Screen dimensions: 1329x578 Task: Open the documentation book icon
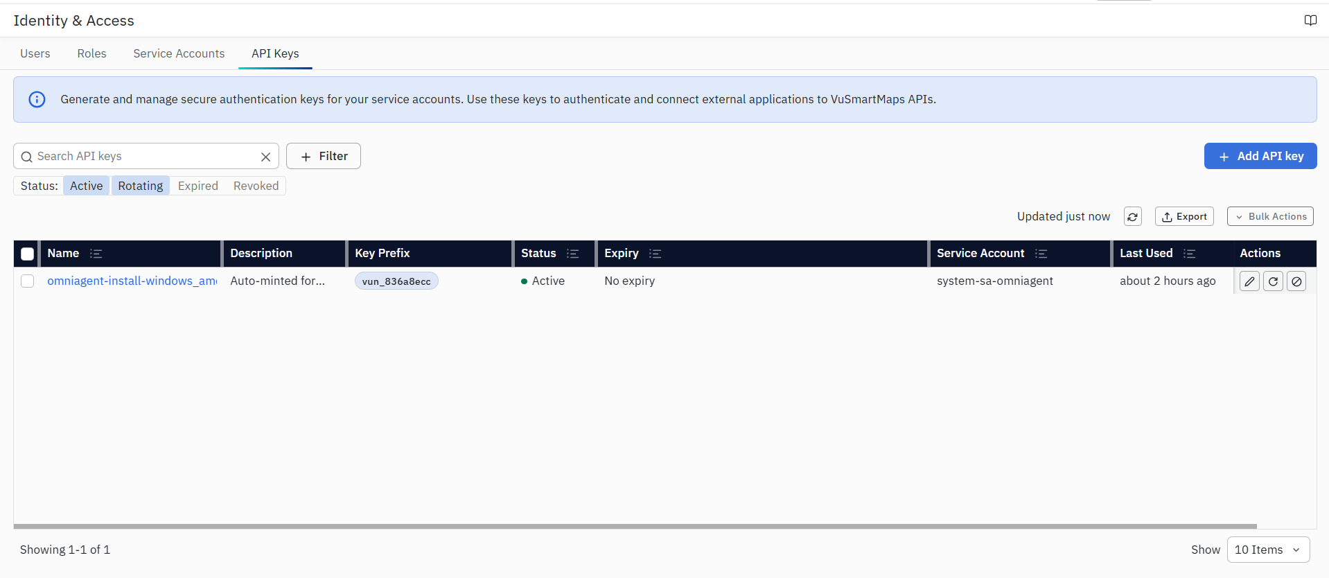point(1310,20)
